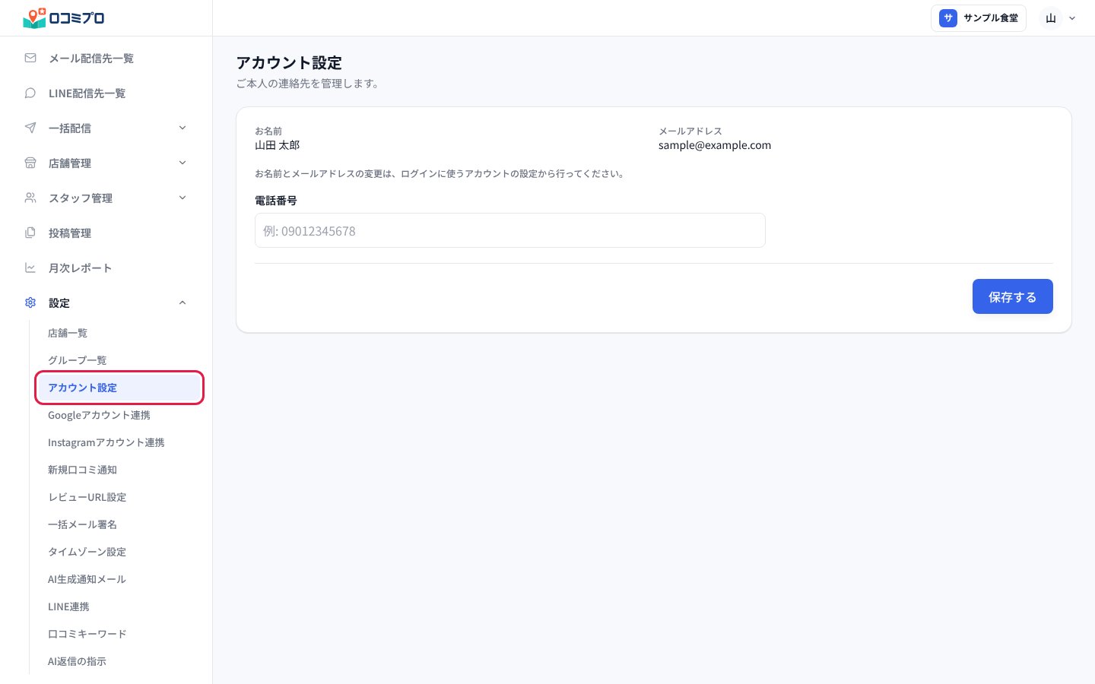Click the blue サ store badge icon

(947, 18)
